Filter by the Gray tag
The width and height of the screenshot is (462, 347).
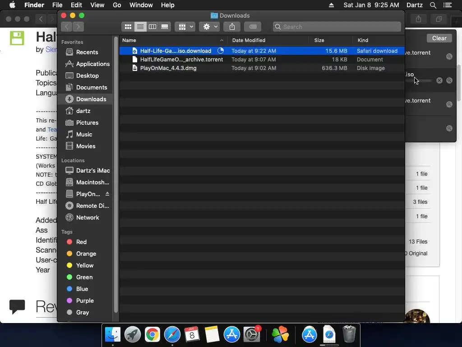[85, 313]
